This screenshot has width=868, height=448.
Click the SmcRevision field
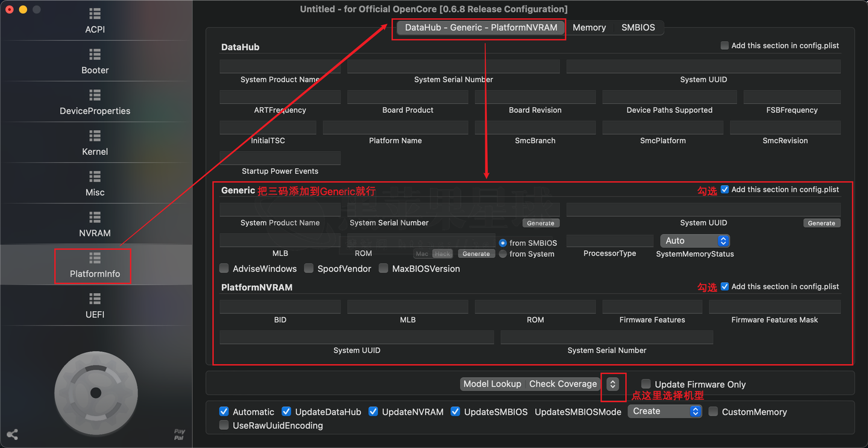[785, 127]
